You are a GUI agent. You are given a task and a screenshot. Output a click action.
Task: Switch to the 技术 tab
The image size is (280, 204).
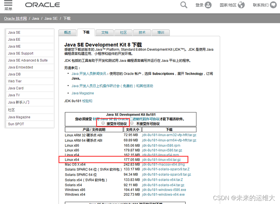click(x=142, y=33)
